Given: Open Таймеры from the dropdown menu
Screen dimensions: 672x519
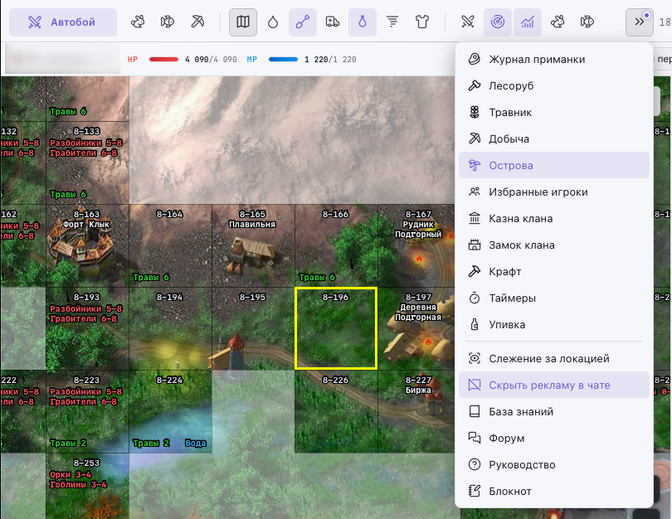Looking at the screenshot, I should point(554,298).
